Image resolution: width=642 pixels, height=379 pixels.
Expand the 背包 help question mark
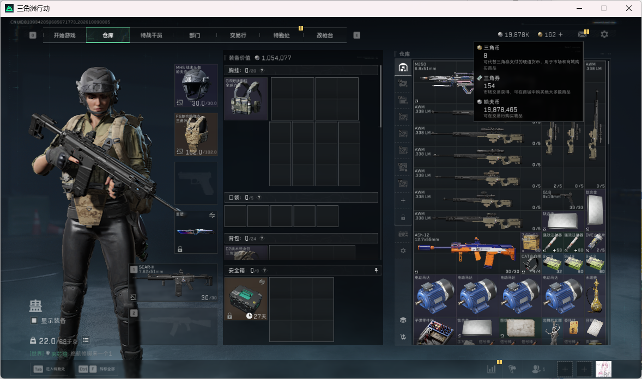[x=262, y=238]
